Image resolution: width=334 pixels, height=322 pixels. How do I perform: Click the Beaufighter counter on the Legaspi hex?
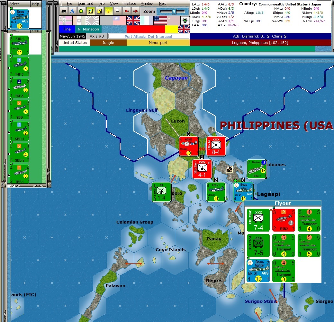243,192
